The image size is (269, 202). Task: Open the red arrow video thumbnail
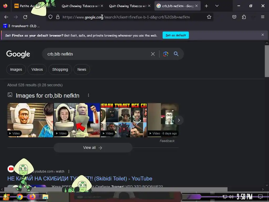(x=77, y=120)
